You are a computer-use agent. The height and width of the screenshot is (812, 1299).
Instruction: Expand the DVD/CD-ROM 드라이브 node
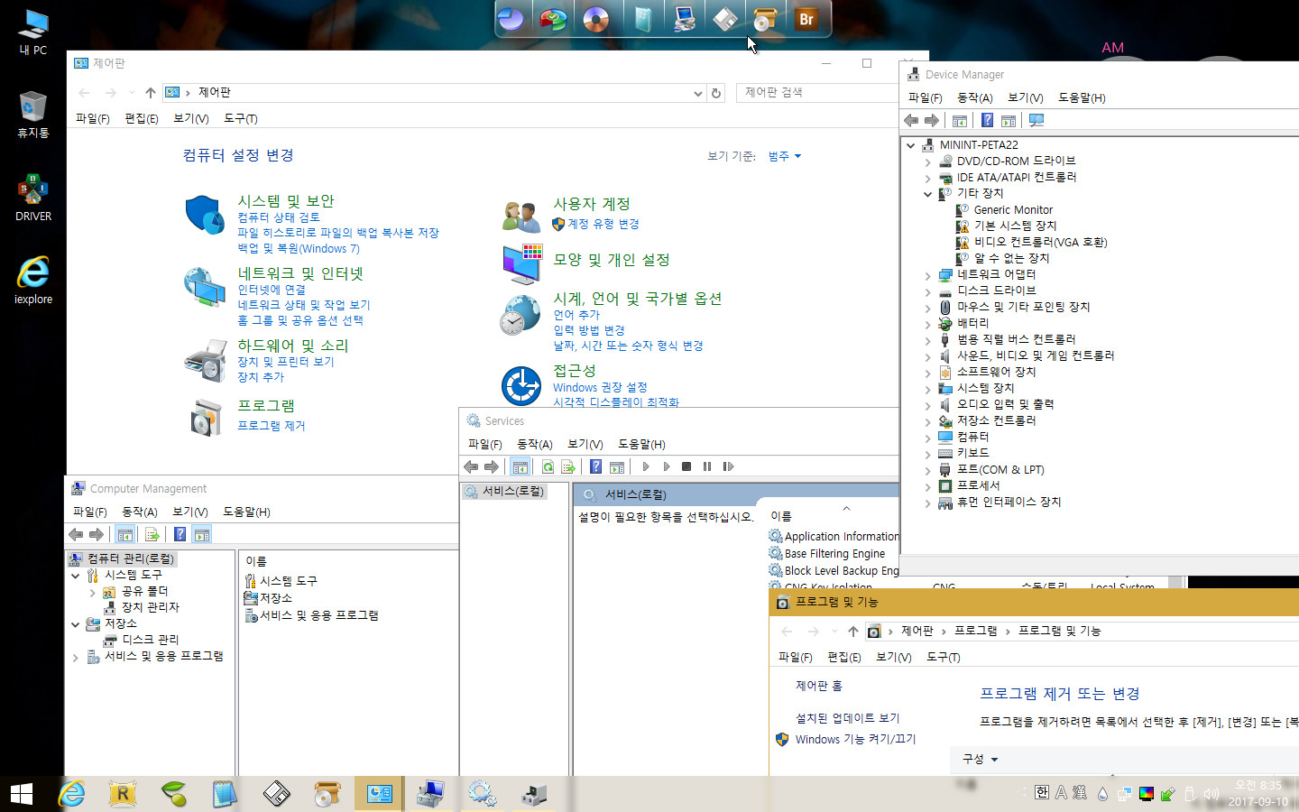(927, 161)
